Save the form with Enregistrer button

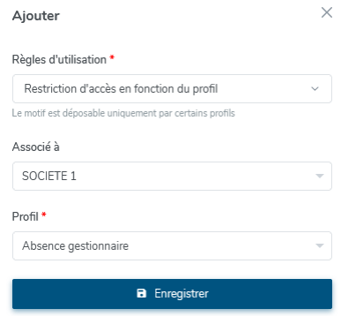pos(172,294)
